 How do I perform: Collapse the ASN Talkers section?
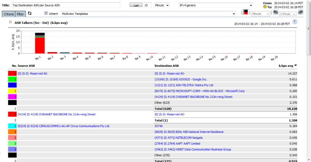pos(10,22)
